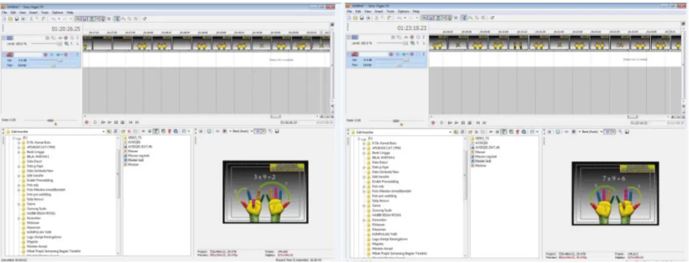This screenshot has height=263, width=689.
Task: Select Envelope Edit tool in left Vegas window
Action: [x=123, y=19]
